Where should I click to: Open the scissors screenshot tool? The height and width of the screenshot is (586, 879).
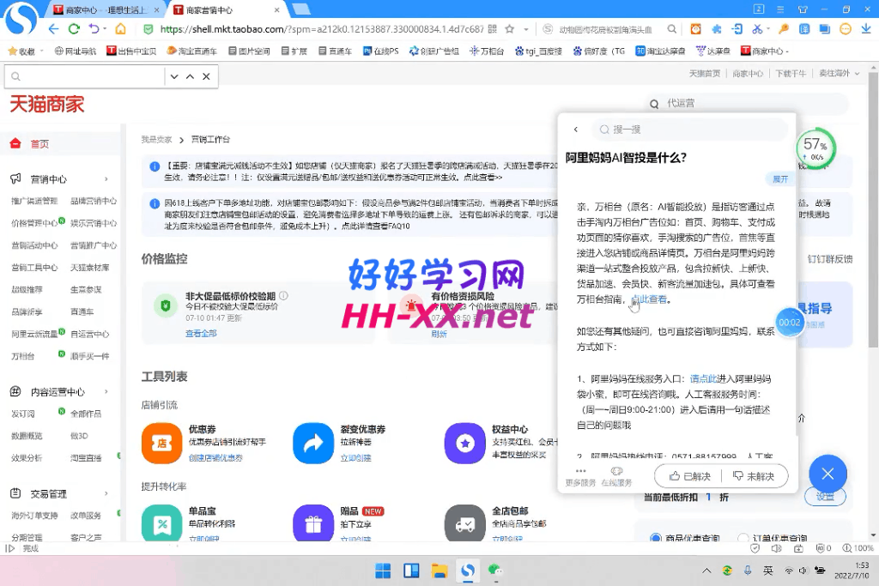[x=757, y=28]
